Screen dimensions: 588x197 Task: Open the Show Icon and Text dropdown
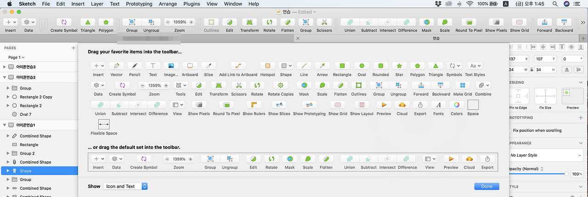tap(125, 186)
